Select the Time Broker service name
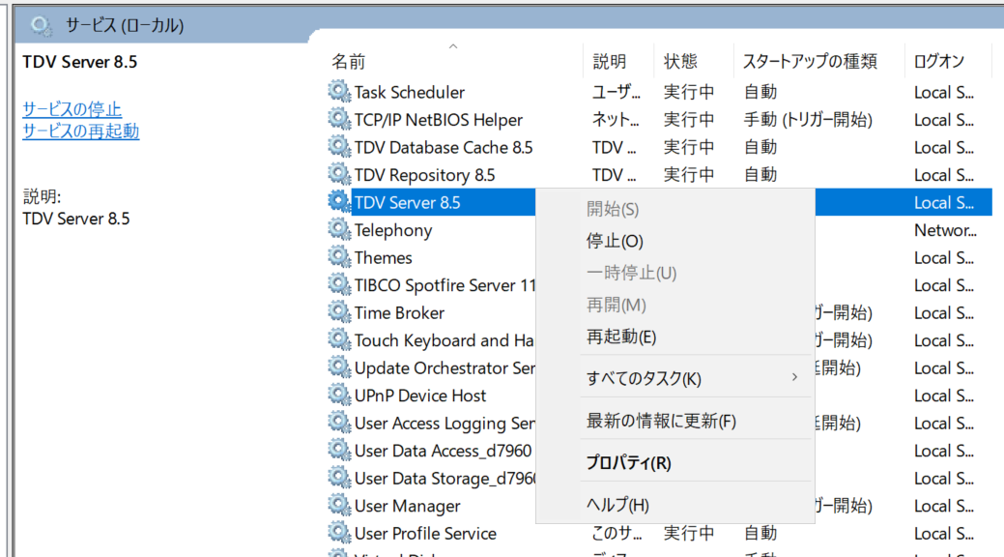This screenshot has width=1004, height=557. click(399, 312)
